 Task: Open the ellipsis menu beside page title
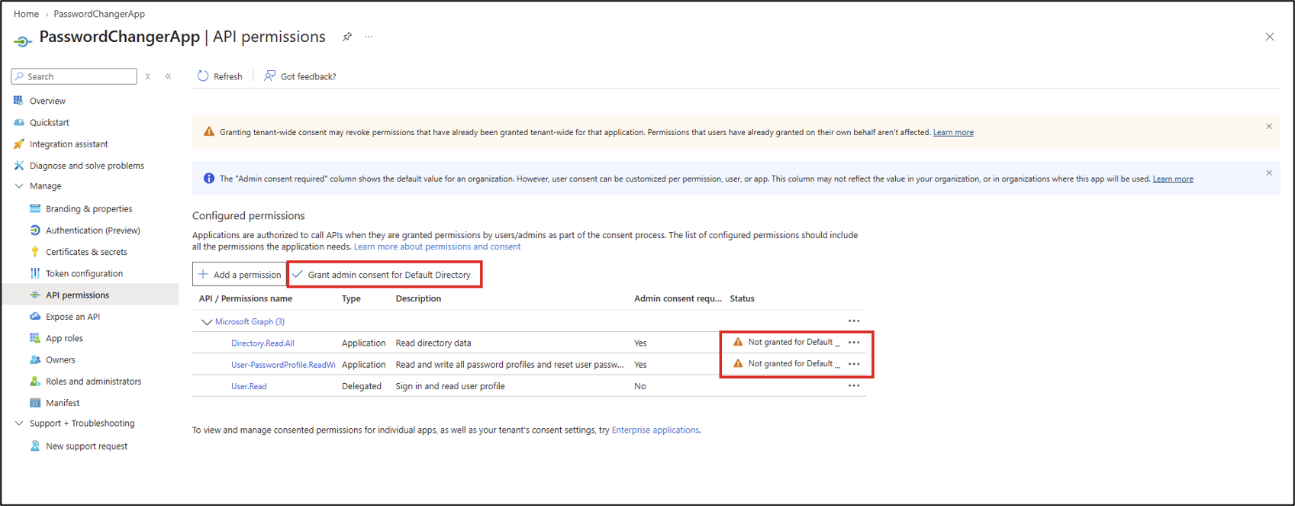(x=369, y=37)
